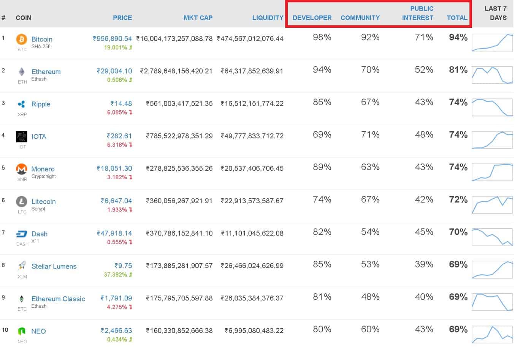
Task: Click Stellar Lumens' 37.392% price change
Action: click(118, 275)
